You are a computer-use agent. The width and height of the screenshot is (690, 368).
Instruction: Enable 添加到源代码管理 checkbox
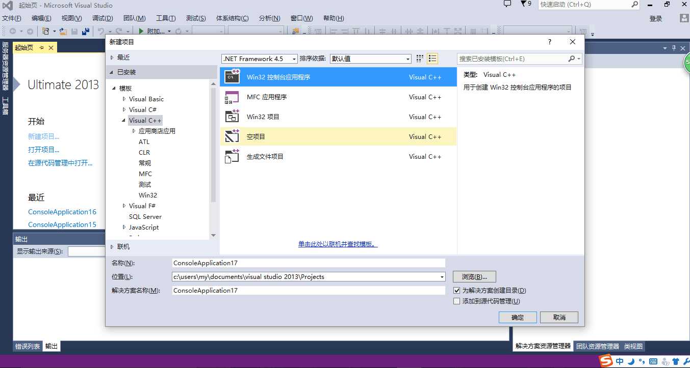pos(457,301)
